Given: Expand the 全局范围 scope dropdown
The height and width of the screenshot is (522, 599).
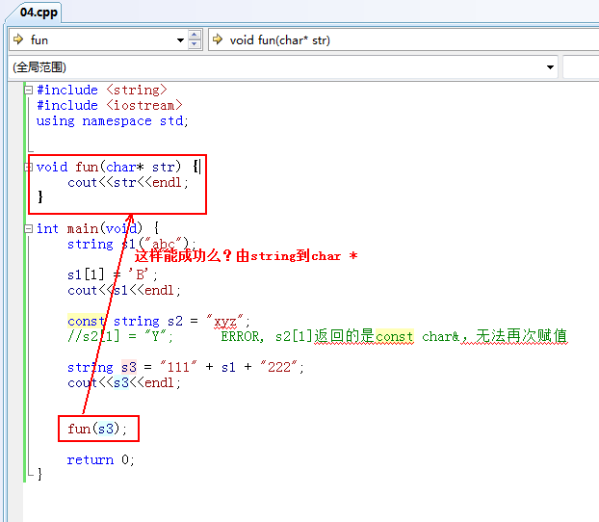Looking at the screenshot, I should click(550, 67).
